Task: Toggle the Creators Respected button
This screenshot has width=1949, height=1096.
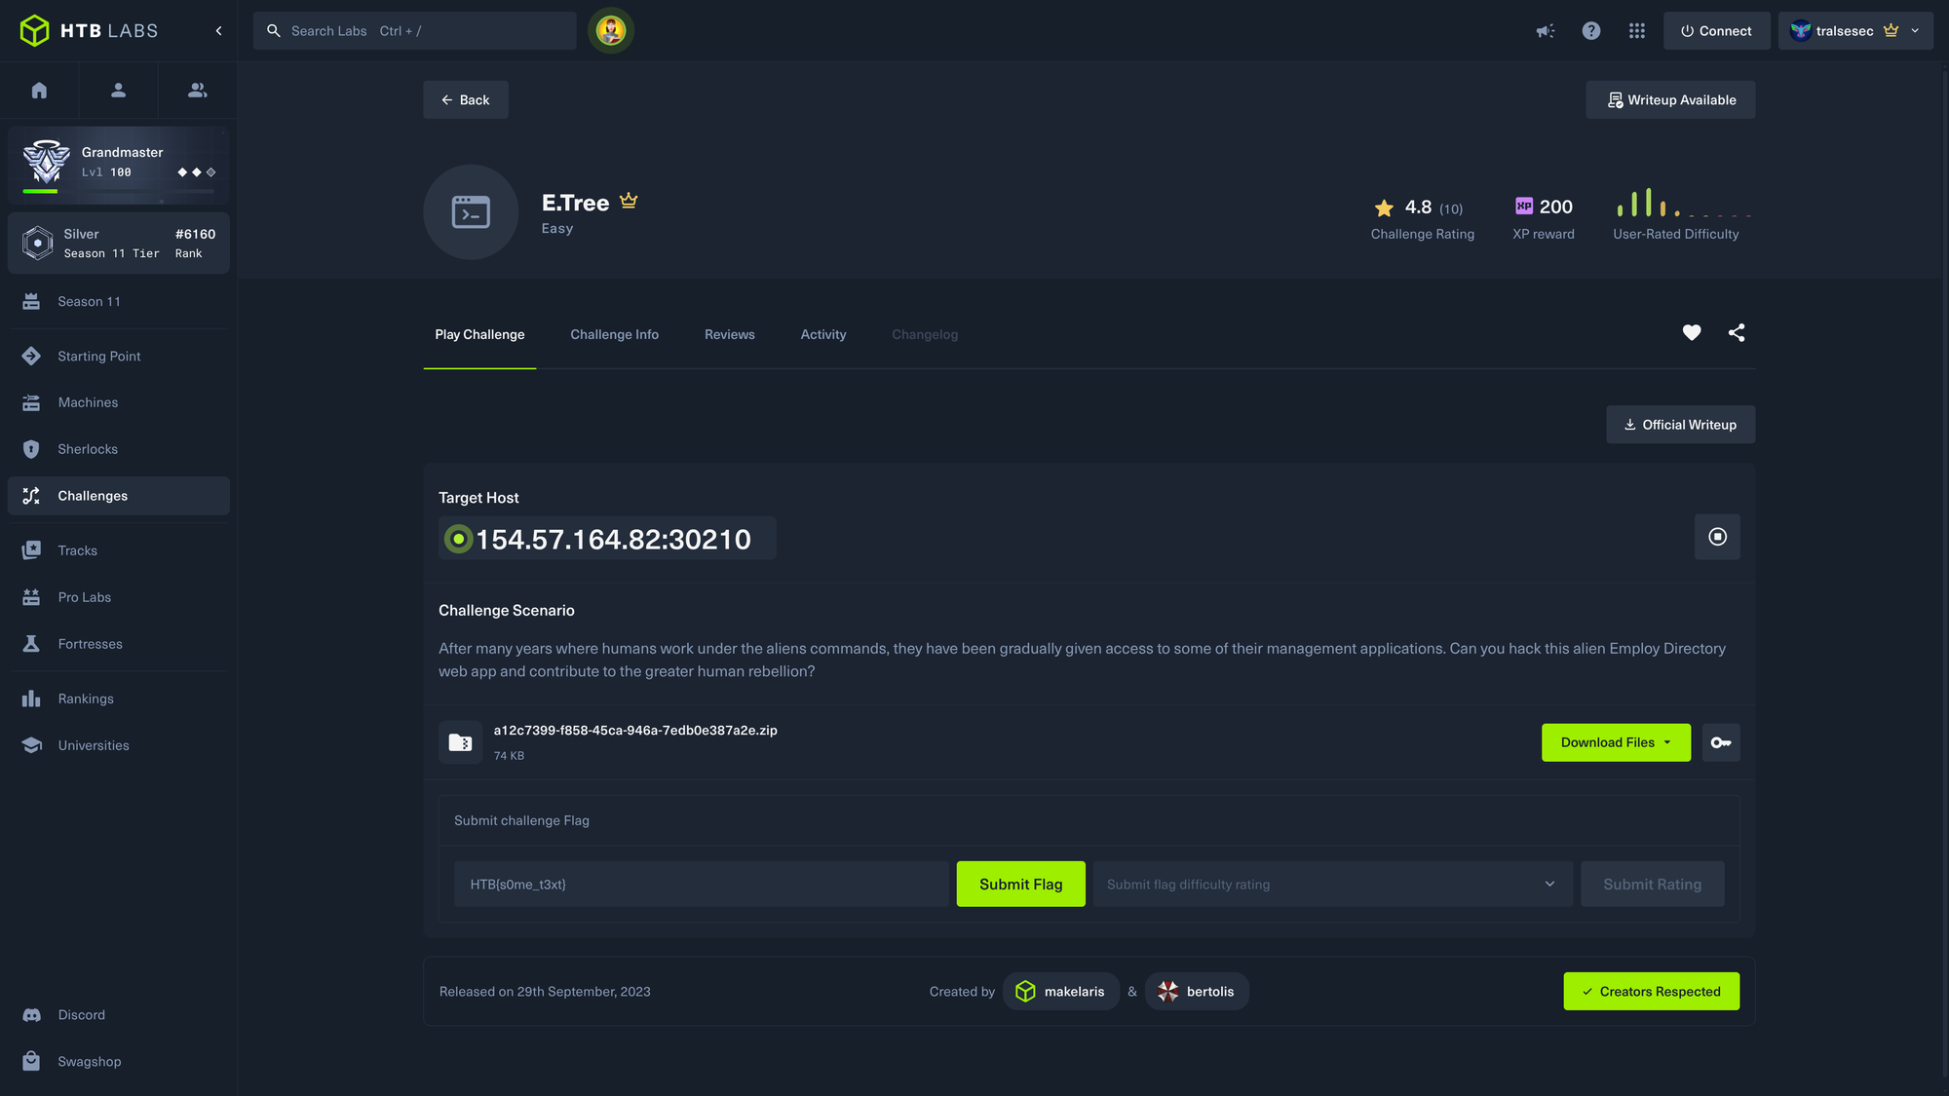Action: click(1651, 992)
